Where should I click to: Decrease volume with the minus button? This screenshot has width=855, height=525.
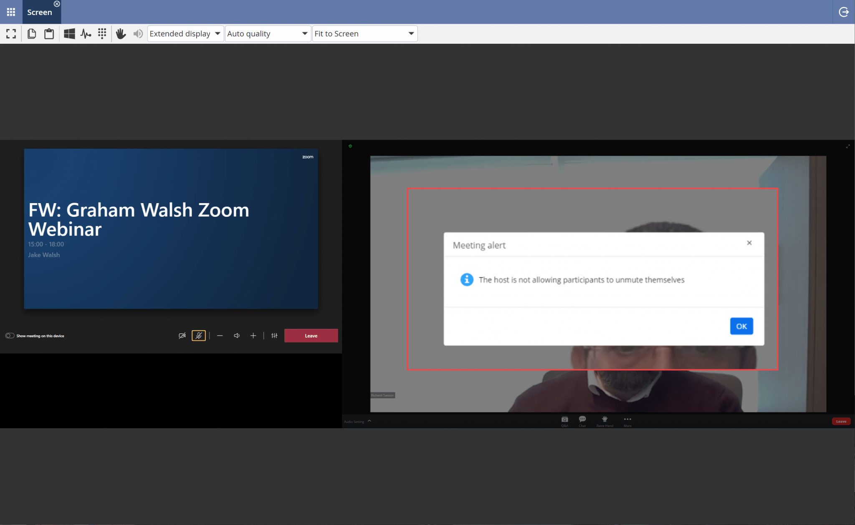tap(220, 336)
